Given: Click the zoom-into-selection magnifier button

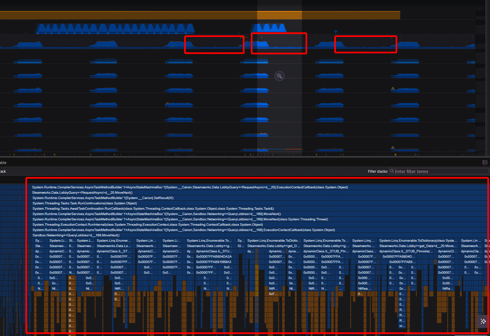Looking at the screenshot, I should click(280, 76).
